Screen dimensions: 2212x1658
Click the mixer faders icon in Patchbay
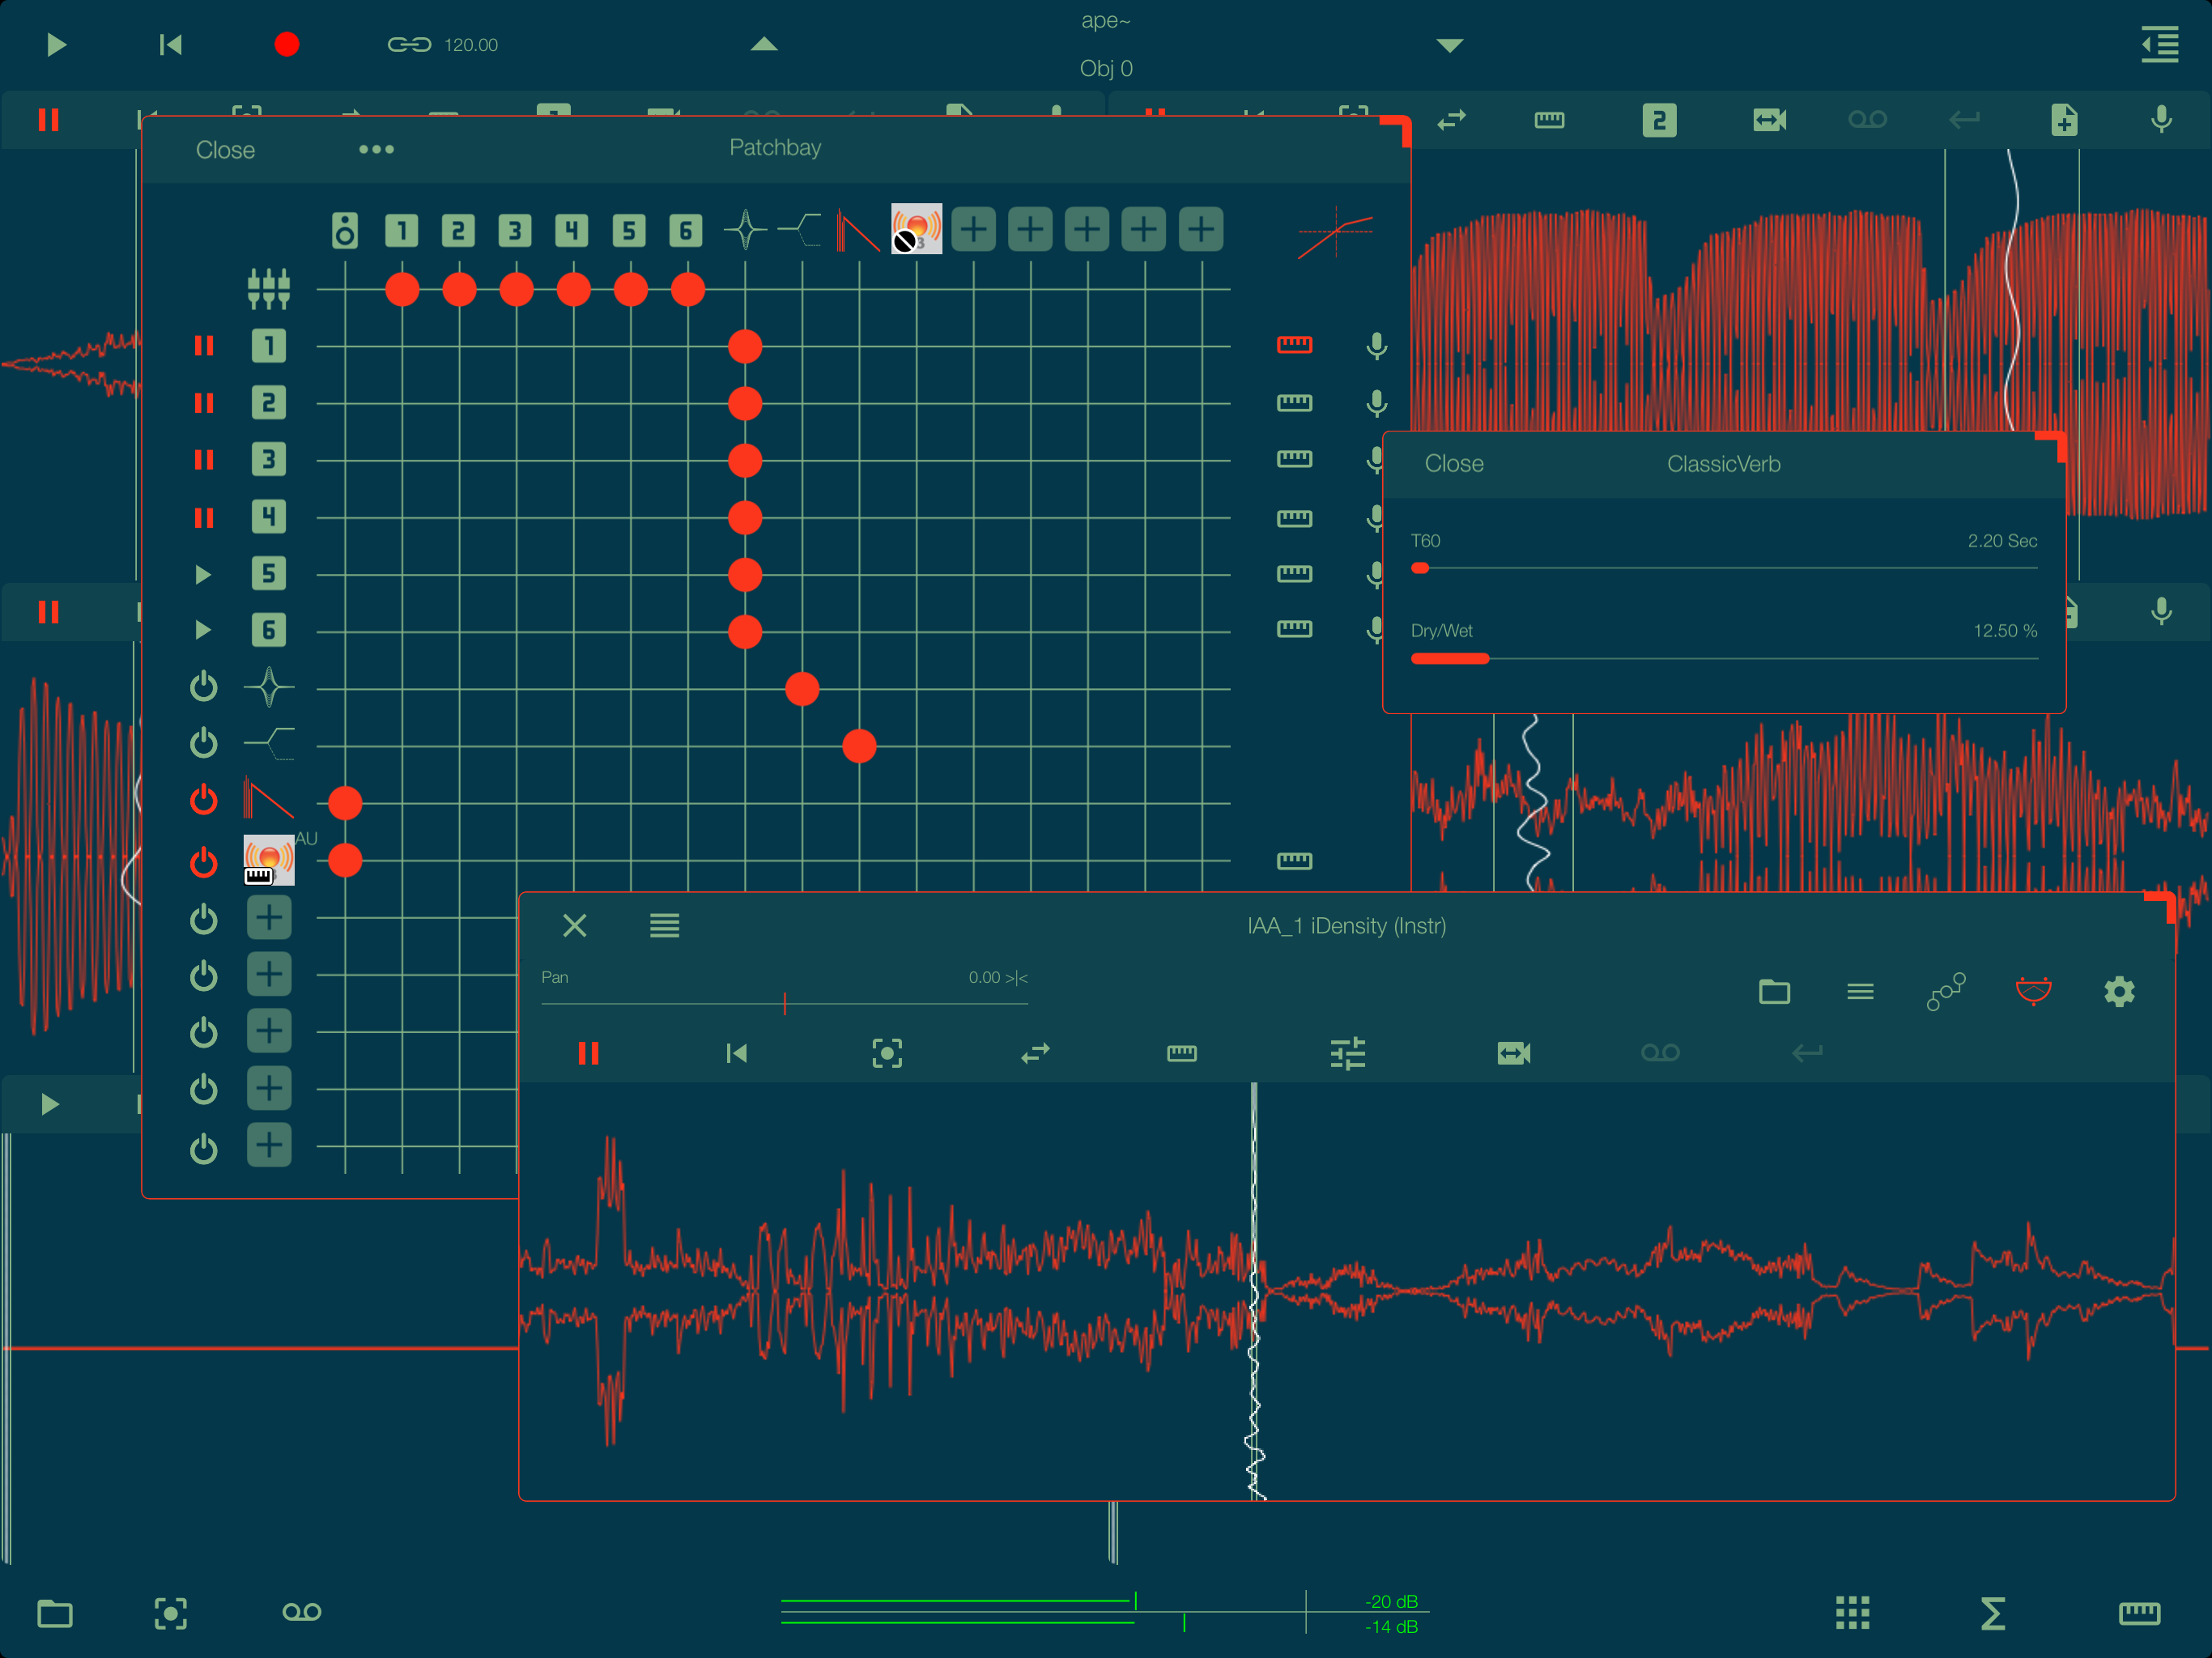268,289
